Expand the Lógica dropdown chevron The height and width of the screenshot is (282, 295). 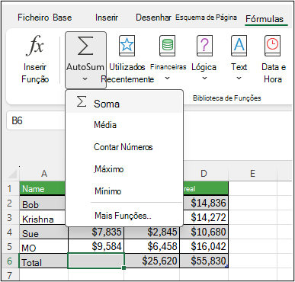tap(204, 78)
